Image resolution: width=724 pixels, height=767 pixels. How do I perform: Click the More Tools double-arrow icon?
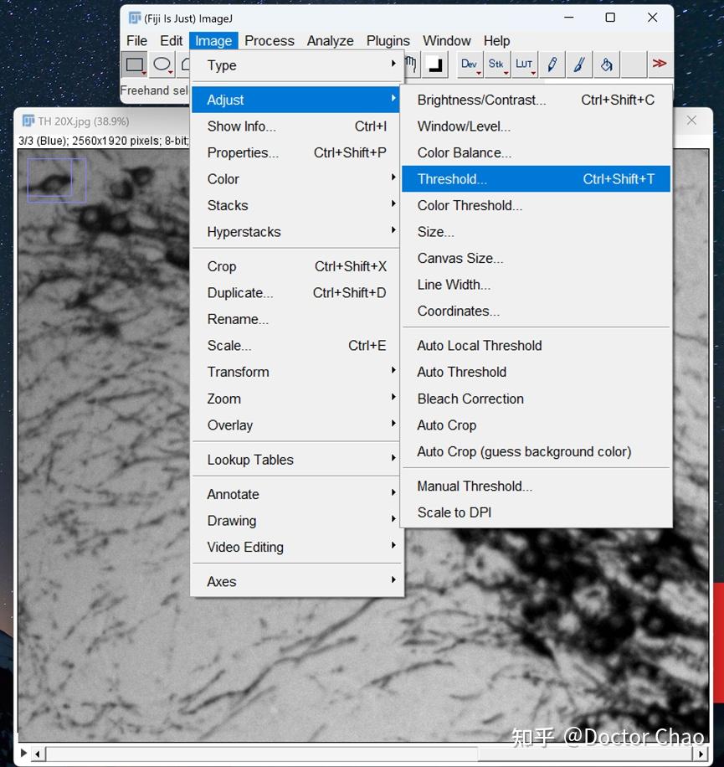click(x=660, y=64)
